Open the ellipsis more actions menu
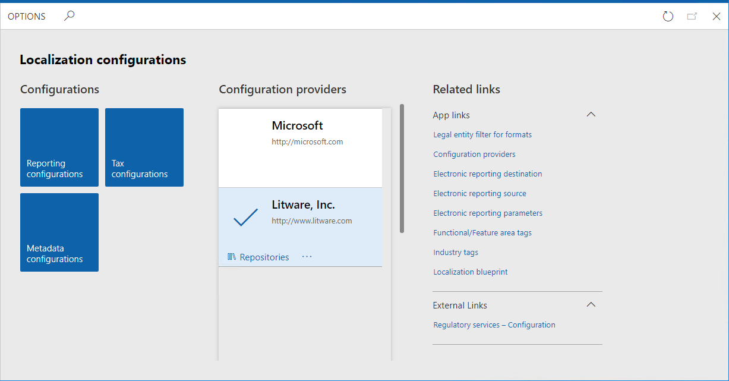729x381 pixels. [307, 257]
